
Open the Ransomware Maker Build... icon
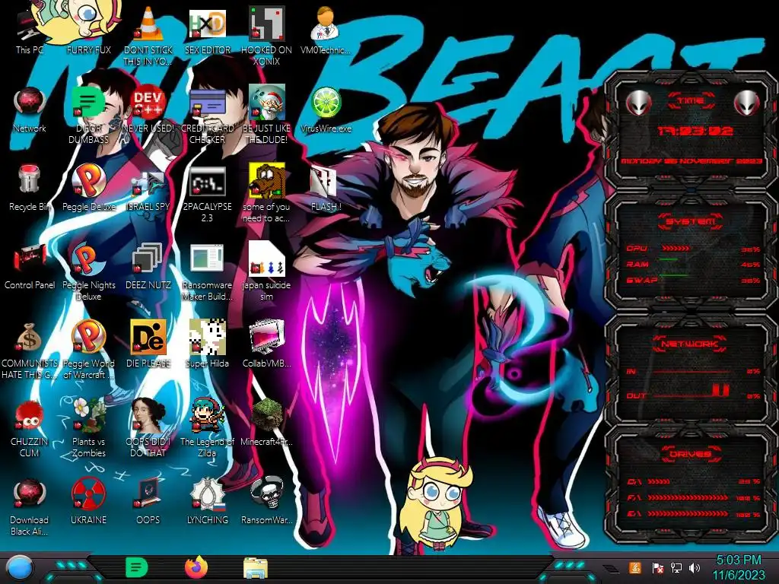pos(207,271)
